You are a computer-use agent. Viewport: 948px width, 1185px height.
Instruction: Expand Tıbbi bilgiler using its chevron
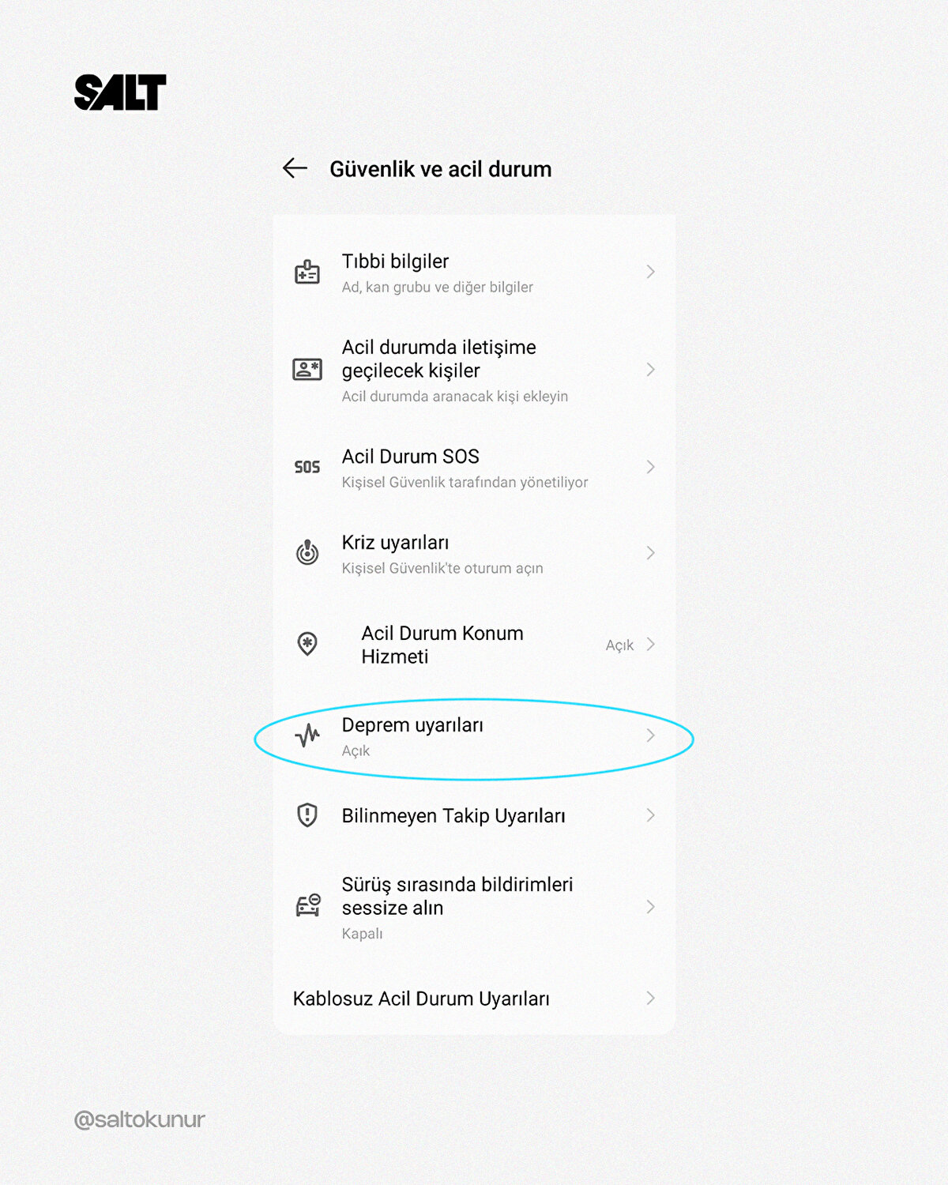[650, 272]
